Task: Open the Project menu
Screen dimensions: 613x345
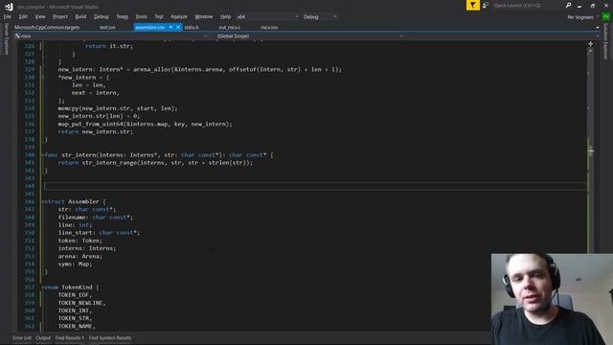Action: coord(60,17)
